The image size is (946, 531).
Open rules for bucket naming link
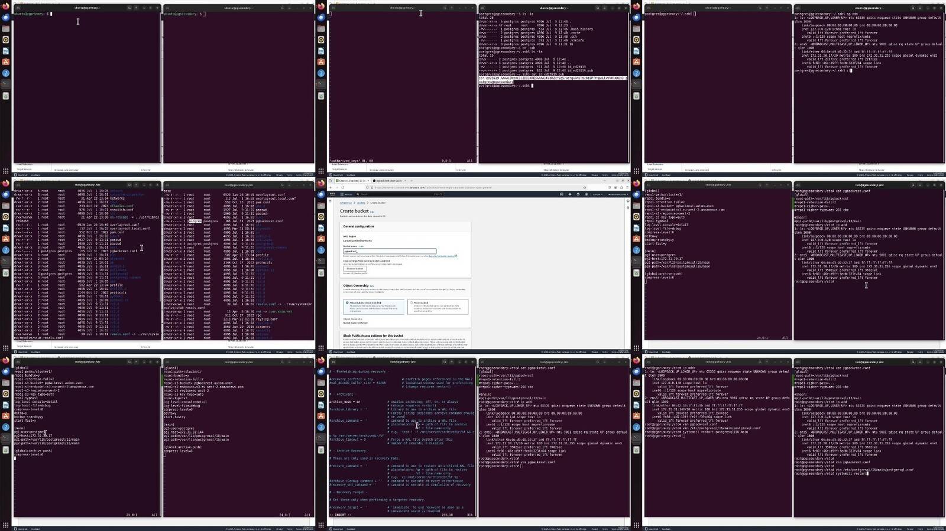click(444, 256)
